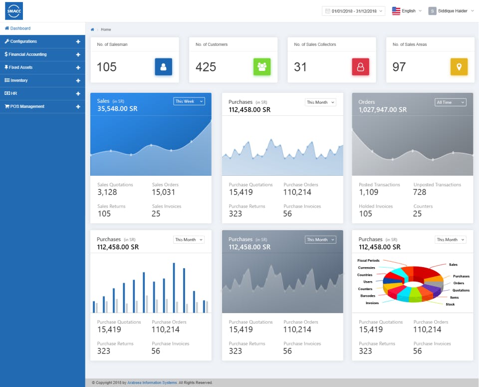
Task: Click the home icon in the breadcrumb bar
Action: click(92, 29)
